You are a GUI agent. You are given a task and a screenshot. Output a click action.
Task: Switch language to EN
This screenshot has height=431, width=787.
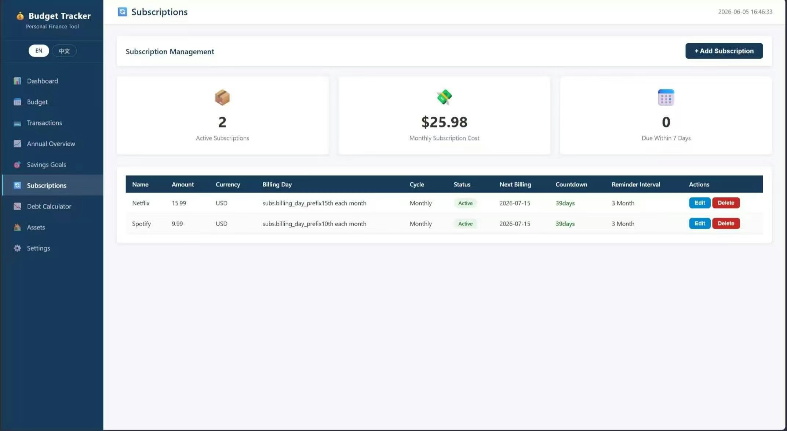point(39,51)
